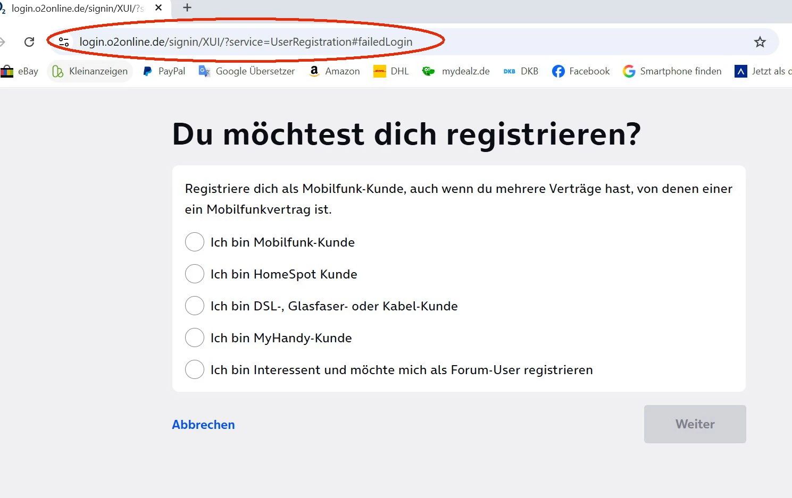Click the browser reload icon
Image resolution: width=792 pixels, height=498 pixels.
click(29, 42)
